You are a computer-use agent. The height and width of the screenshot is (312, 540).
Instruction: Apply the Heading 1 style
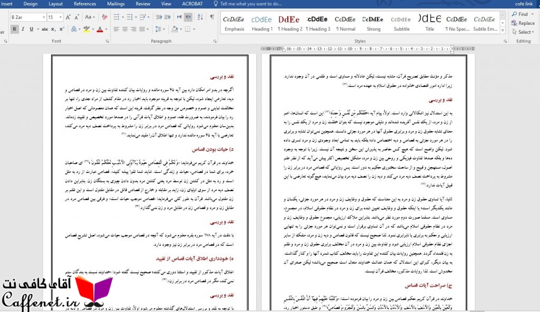coord(262,23)
